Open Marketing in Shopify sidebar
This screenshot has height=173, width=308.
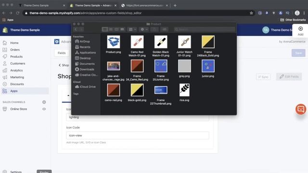(17, 77)
